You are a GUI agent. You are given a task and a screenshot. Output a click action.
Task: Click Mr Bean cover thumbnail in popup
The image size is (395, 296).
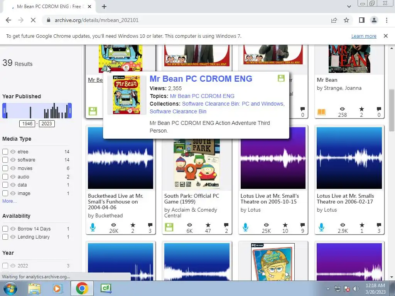127,95
